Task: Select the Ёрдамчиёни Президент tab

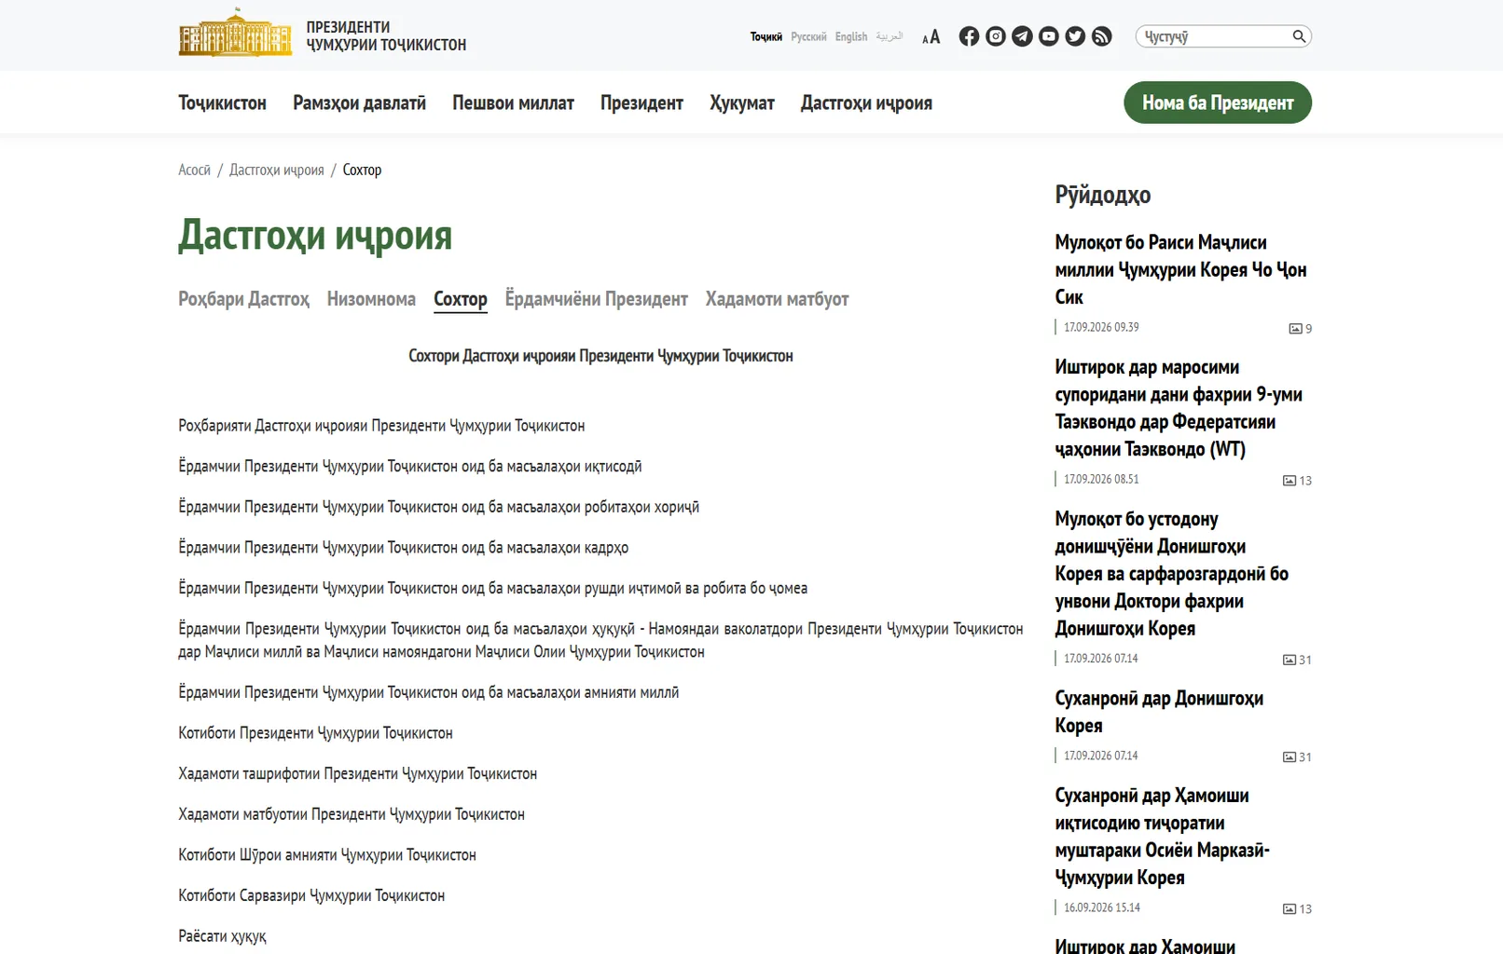Action: coord(597,299)
